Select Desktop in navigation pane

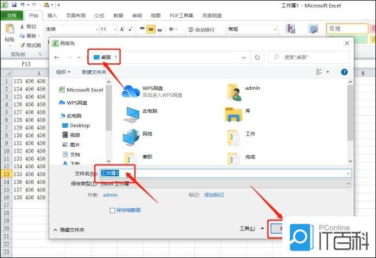coord(76,125)
